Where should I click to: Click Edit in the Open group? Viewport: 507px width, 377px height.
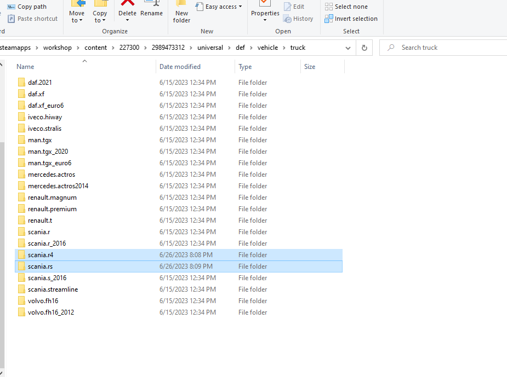[x=294, y=7]
